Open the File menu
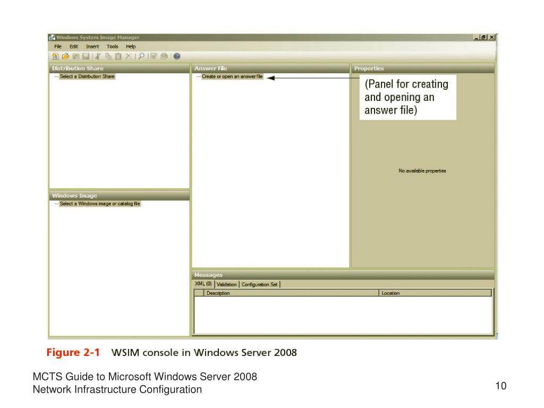Viewport: 544px width, 408px height. pos(58,47)
